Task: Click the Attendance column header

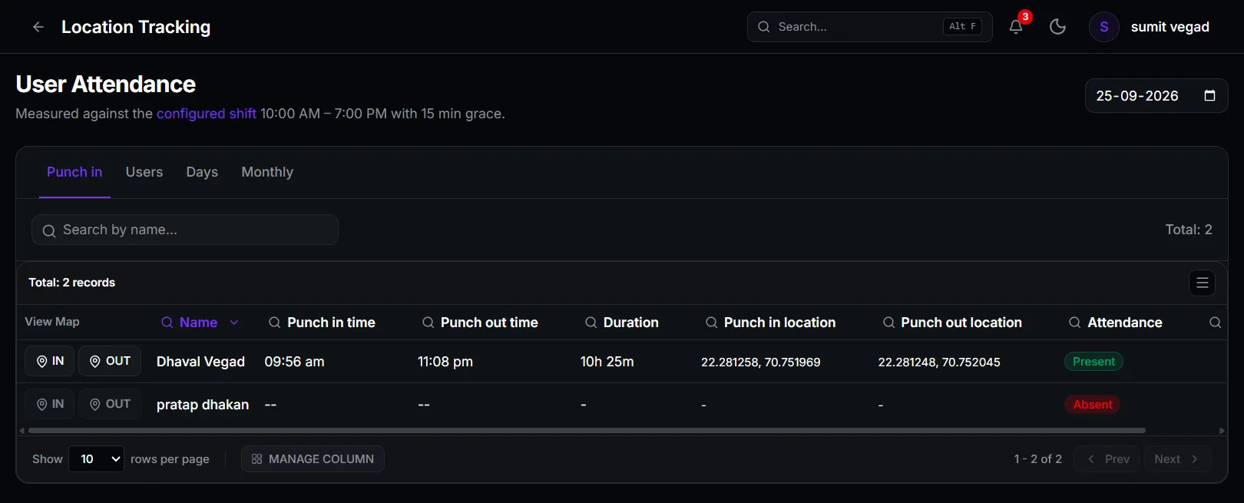Action: pyautogui.click(x=1125, y=323)
